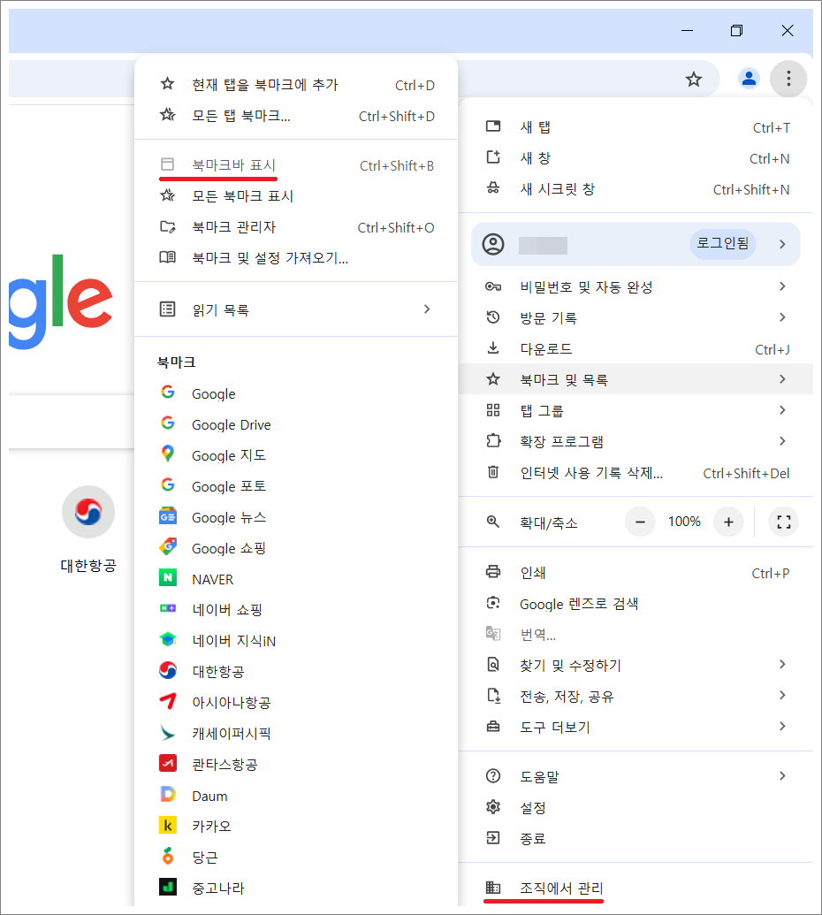
Task: Expand the 도구 더보기 submenu
Action: (x=636, y=727)
